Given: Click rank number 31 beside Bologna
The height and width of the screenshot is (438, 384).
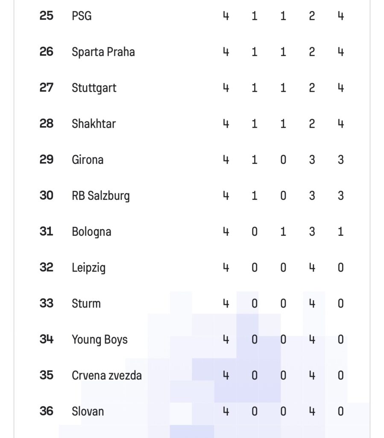Looking at the screenshot, I should coord(46,231).
